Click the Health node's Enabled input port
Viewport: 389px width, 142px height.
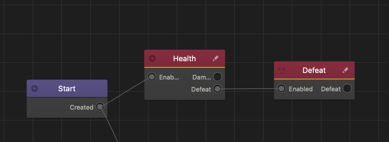coord(152,77)
